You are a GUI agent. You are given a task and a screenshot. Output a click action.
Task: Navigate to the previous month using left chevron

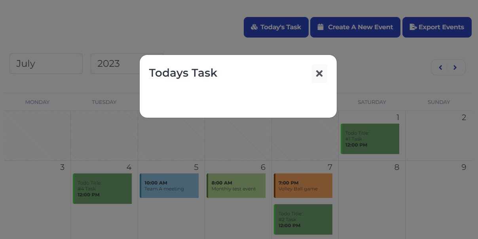440,67
